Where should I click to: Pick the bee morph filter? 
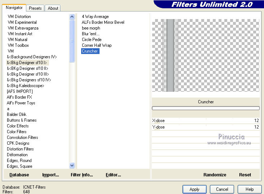91,28
